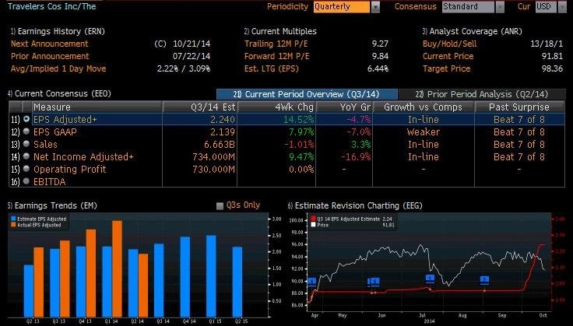This screenshot has width=573, height=326.
Task: Click the Past Surprise column header
Action: coord(519,107)
